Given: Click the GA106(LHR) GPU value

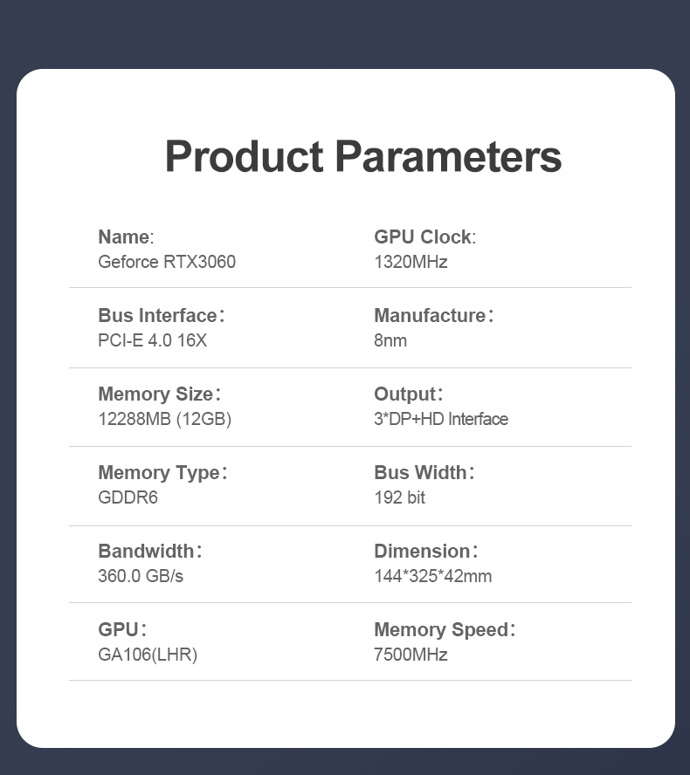Looking at the screenshot, I should (x=148, y=655).
